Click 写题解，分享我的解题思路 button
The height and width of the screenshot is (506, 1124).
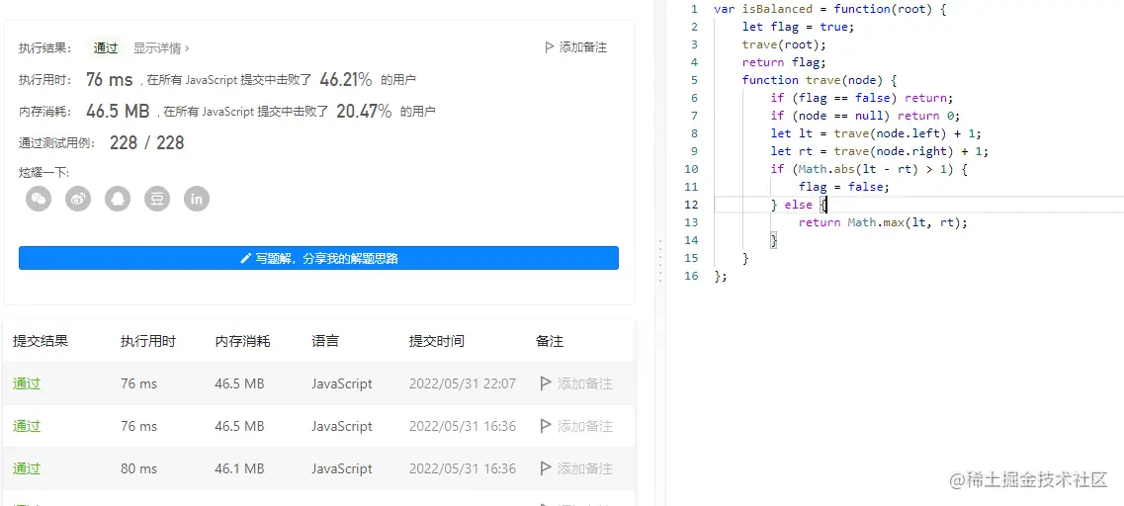coord(318,258)
